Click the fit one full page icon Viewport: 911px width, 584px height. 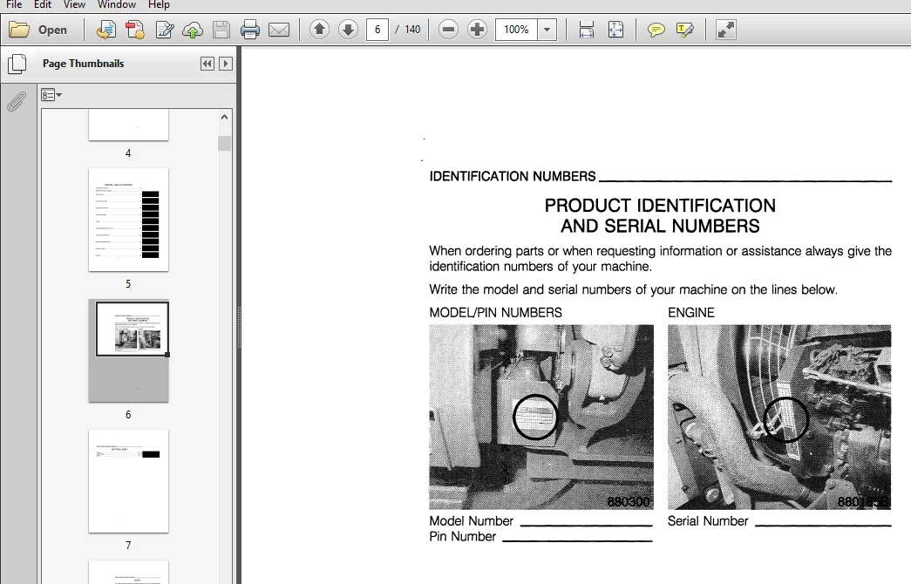615,30
